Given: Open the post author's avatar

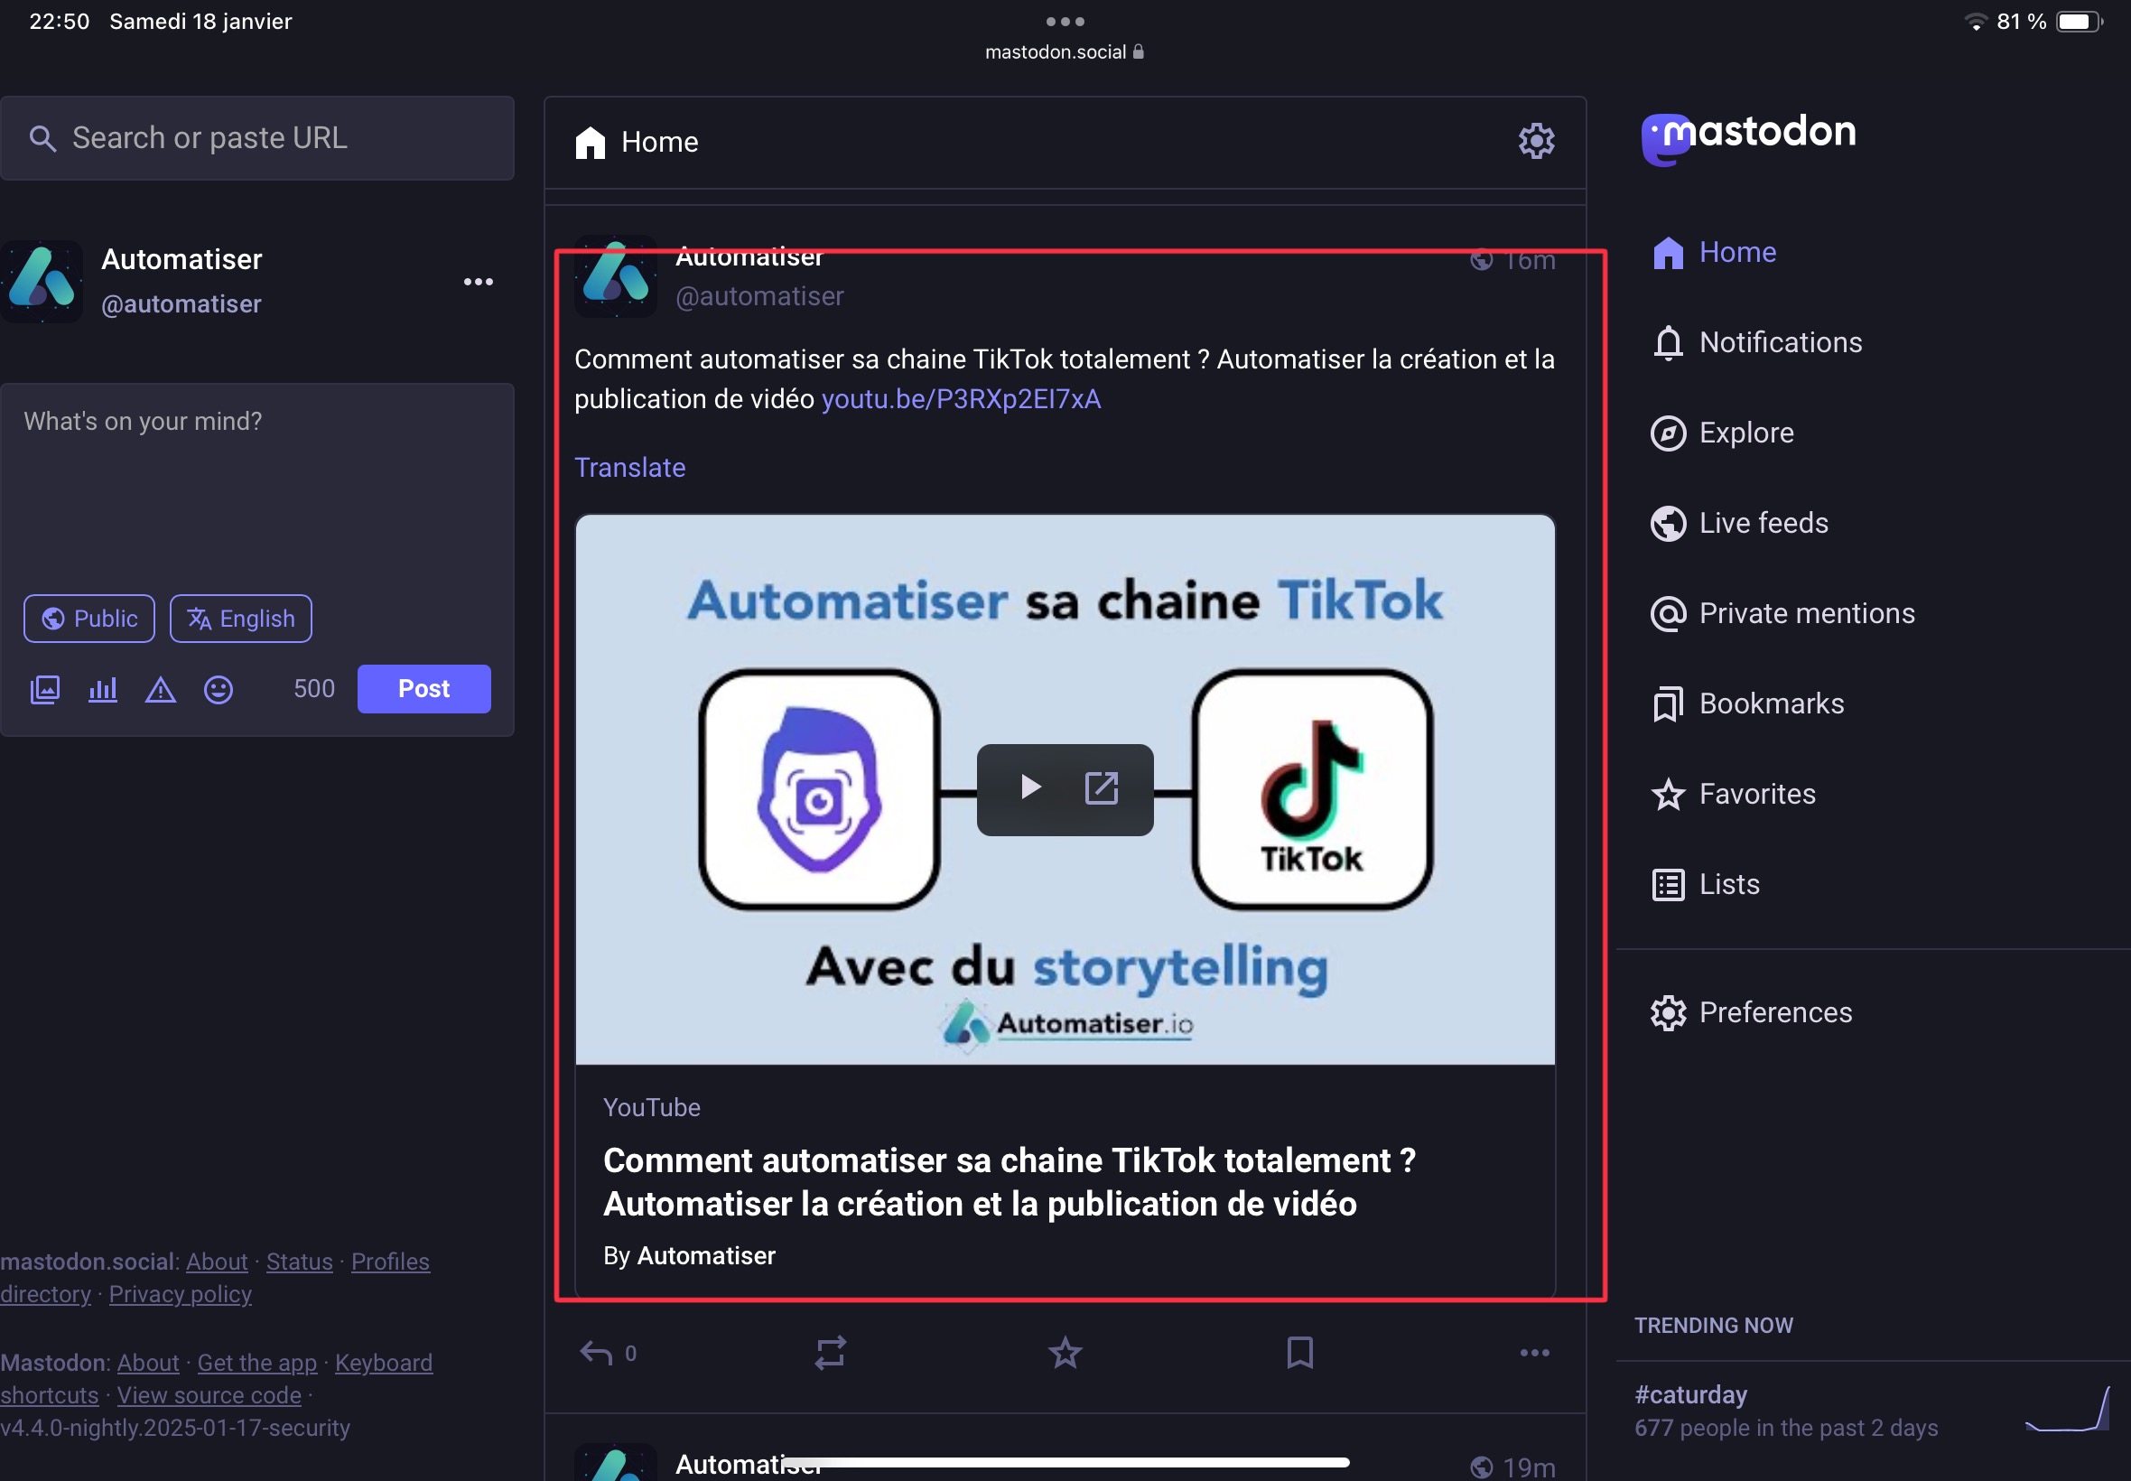Looking at the screenshot, I should point(615,276).
